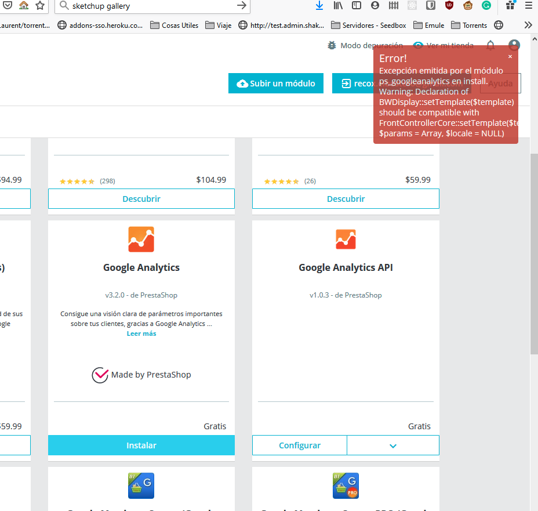Viewport: 538px width, 511px height.
Task: Click the green Grammarly icon
Action: tap(486, 5)
